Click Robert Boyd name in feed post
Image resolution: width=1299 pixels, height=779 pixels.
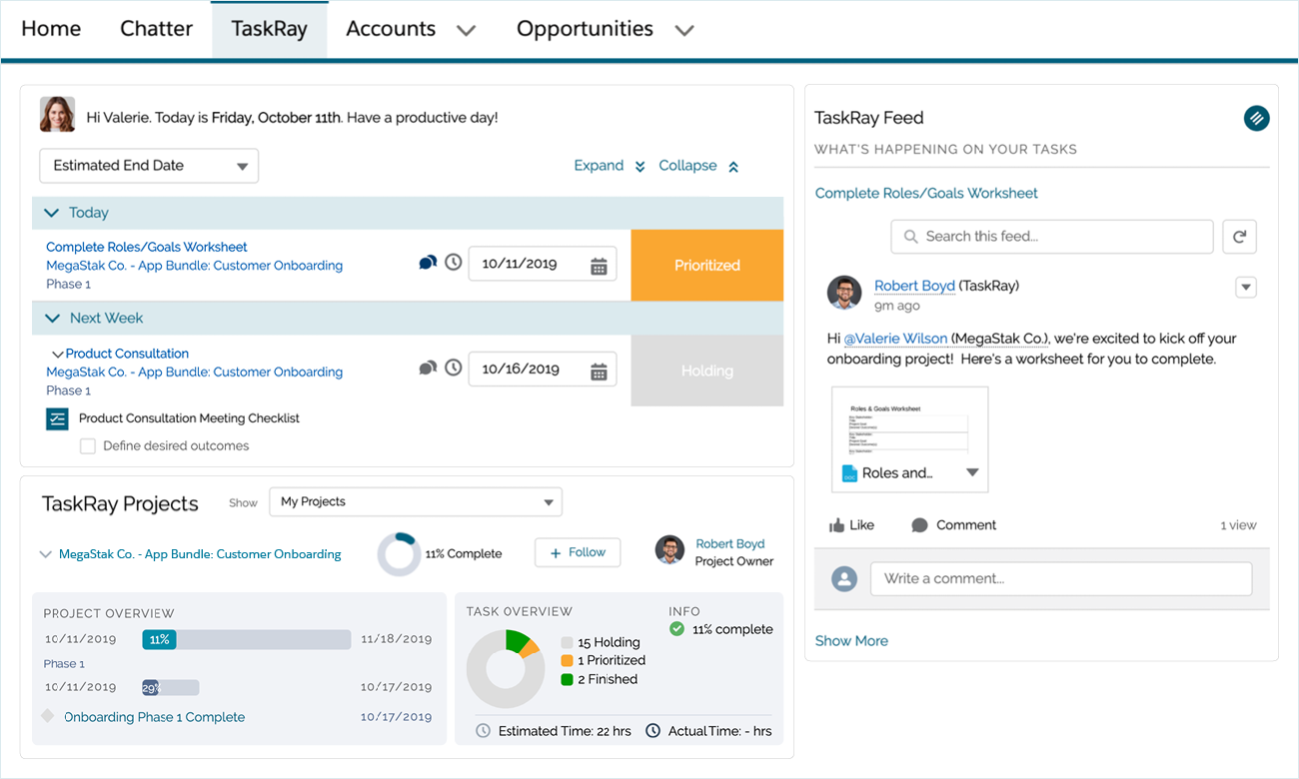tap(914, 286)
